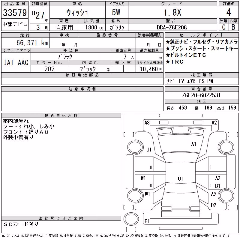Select office notice SDカード預り
240x240 pixels.
(21, 224)
